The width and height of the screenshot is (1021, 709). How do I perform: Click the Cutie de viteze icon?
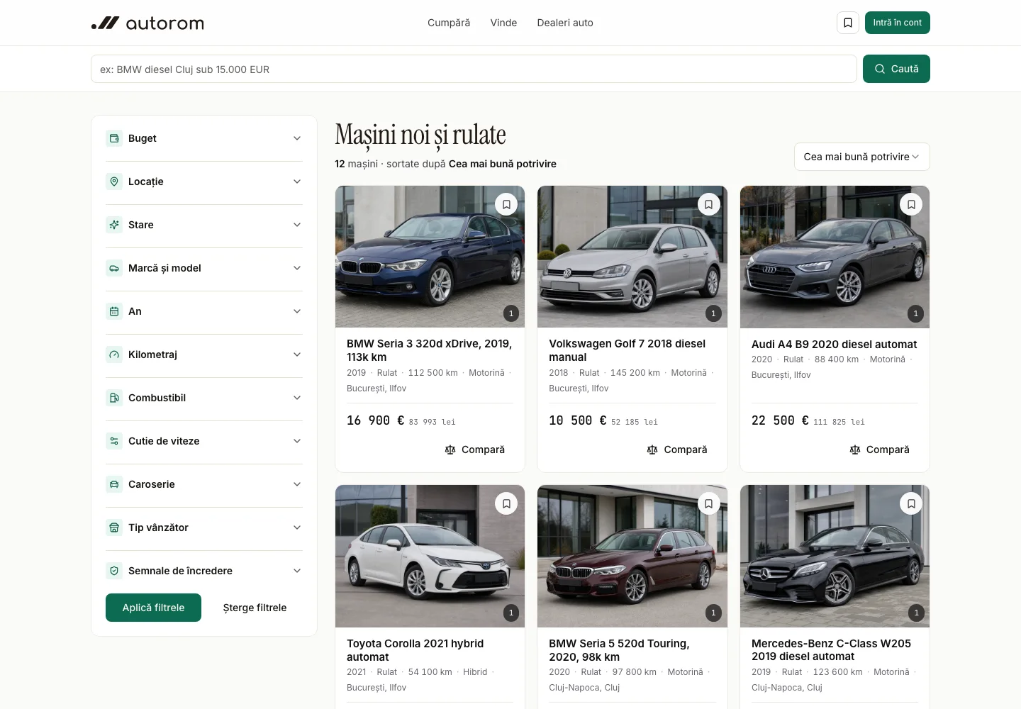coord(114,441)
